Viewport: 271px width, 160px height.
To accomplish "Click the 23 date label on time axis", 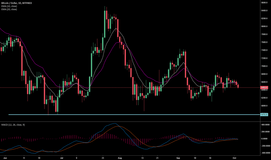I will point(103,158).
